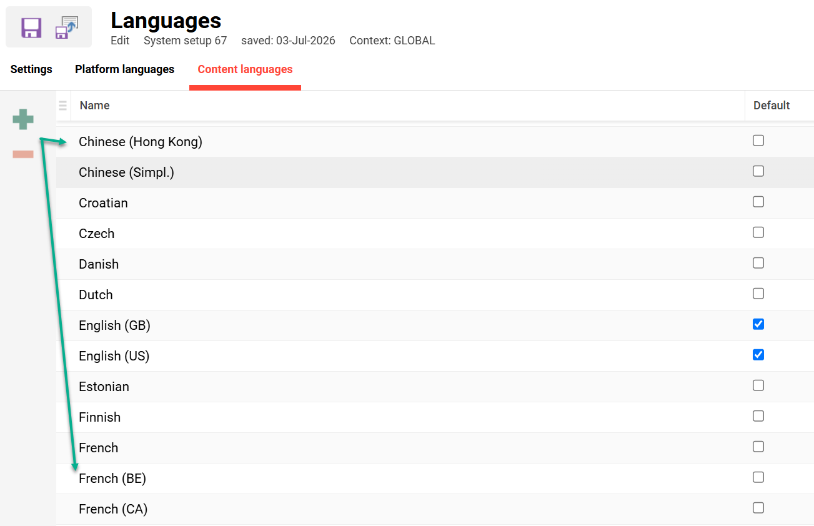
Task: Select the Chinese (Simpl.) row
Action: coord(435,172)
